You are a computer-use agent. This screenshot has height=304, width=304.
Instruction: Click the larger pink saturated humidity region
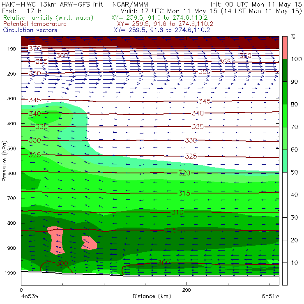click(56, 240)
